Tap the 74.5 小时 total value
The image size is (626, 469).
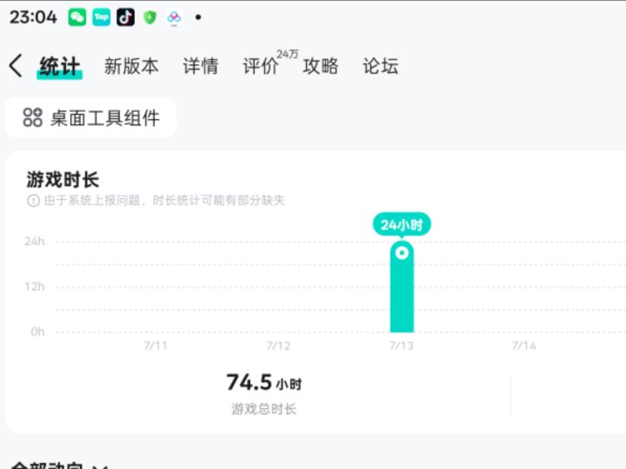[264, 382]
